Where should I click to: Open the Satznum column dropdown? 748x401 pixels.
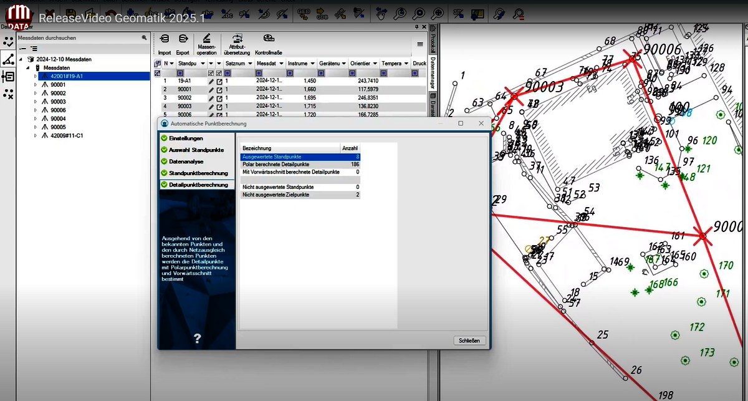tap(250, 64)
